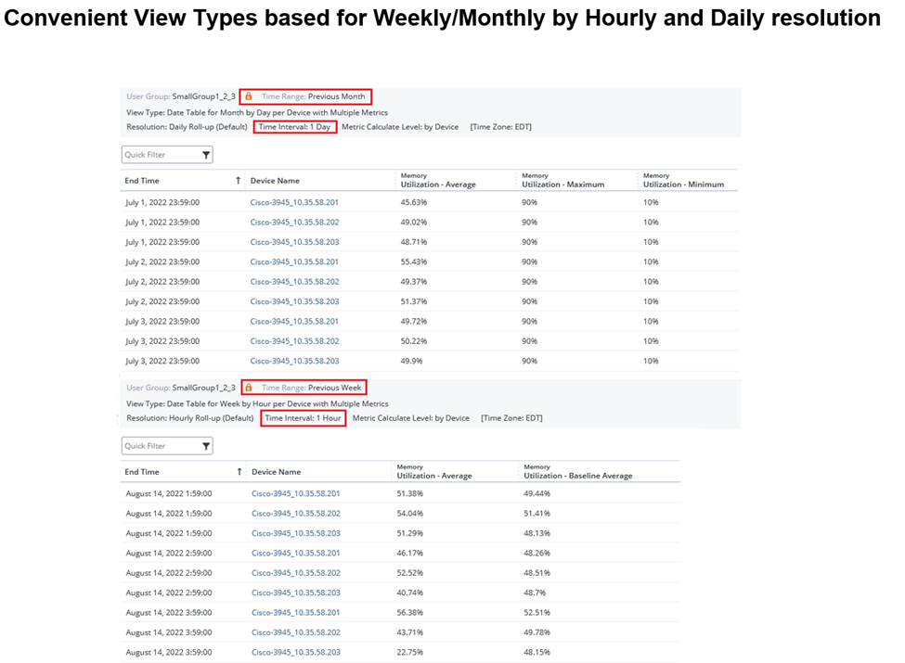905x663 pixels.
Task: Click the lock icon beside Time Range: Previous Month
Action: tap(248, 96)
